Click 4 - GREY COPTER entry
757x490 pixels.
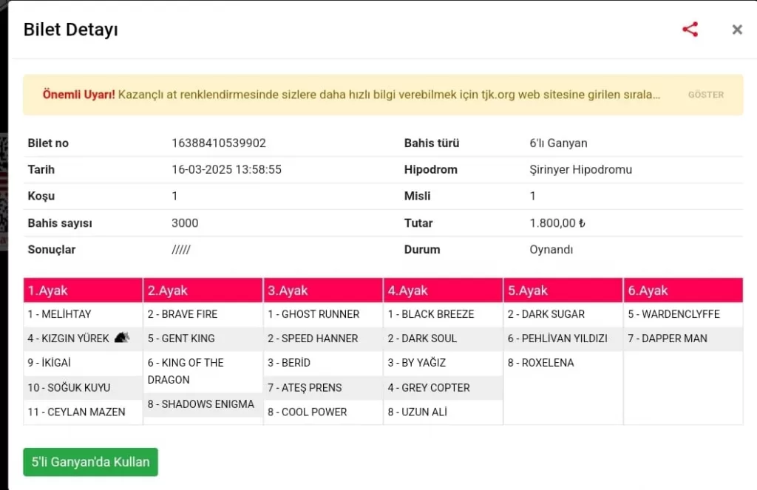point(429,387)
